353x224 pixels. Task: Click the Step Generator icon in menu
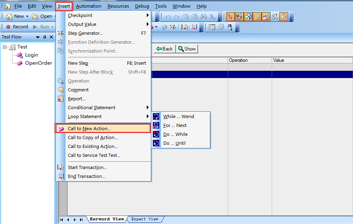point(61,33)
